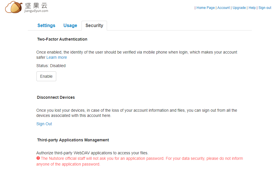Viewport: 279px width, 169px height.
Task: Switch to the Usage tab
Action: point(70,26)
